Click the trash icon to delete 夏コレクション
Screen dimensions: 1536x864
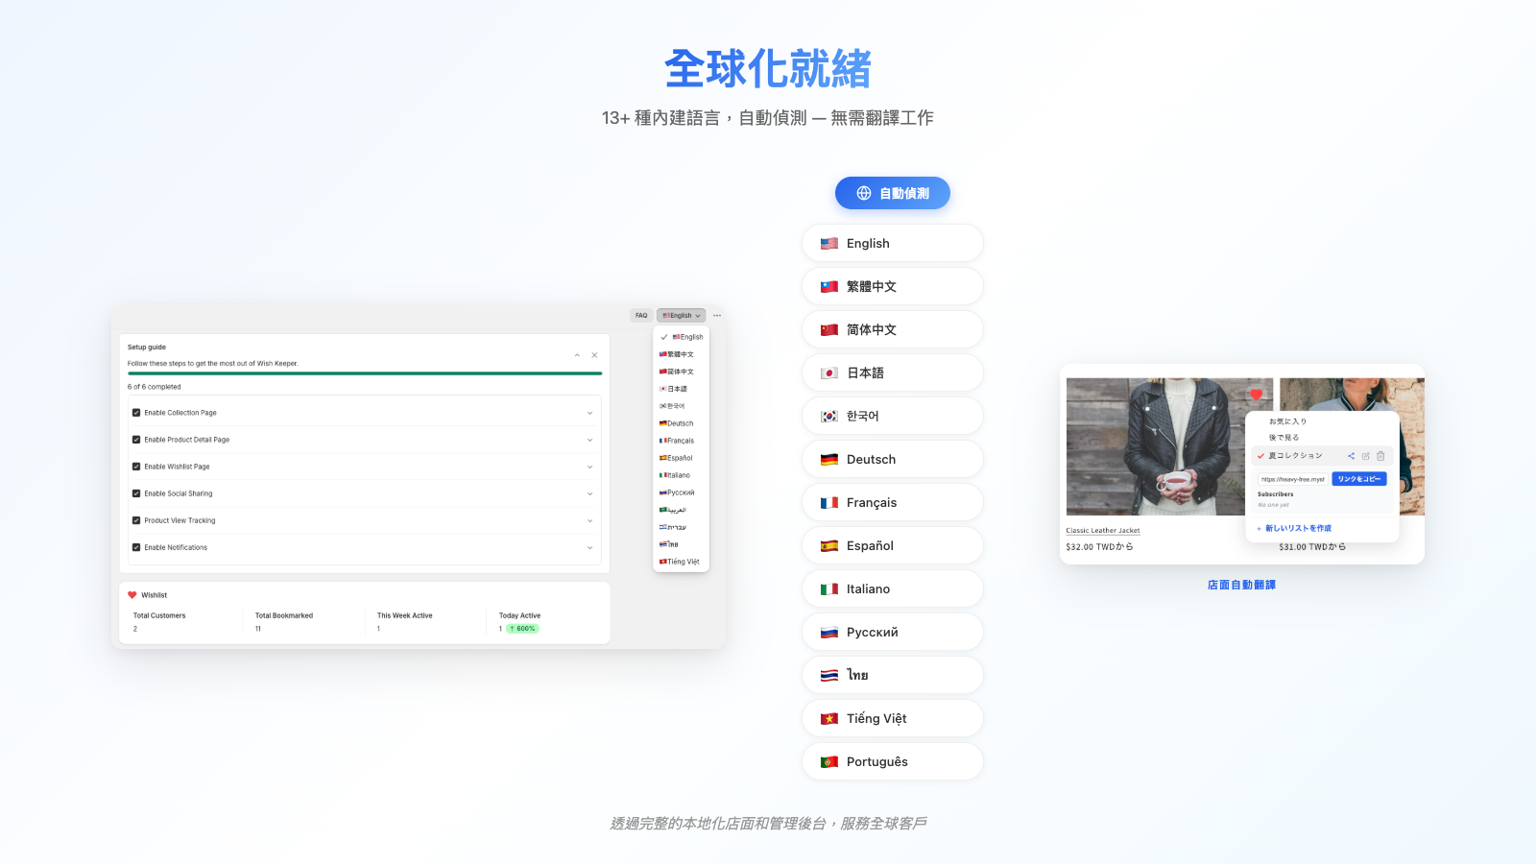(1380, 456)
